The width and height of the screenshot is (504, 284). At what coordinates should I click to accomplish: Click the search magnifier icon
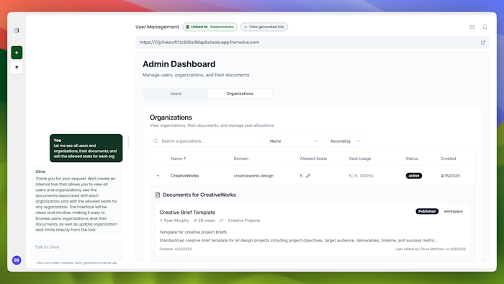click(156, 141)
